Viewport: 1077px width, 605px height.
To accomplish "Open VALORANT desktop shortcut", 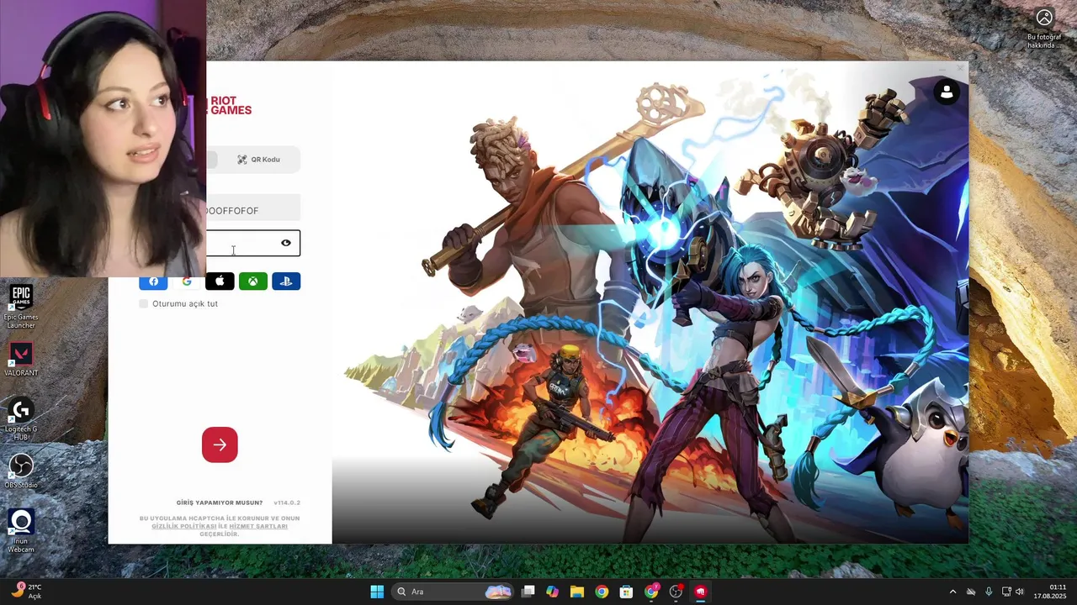I will click(21, 359).
